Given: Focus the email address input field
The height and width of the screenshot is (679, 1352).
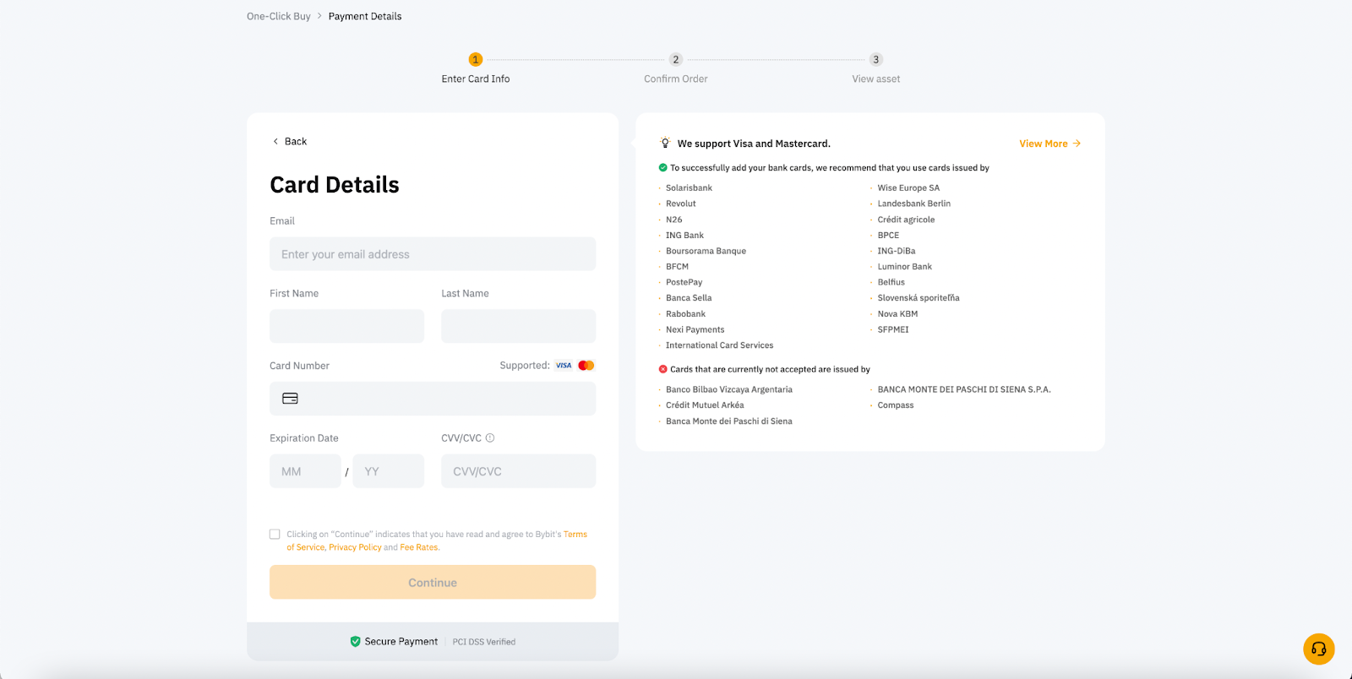Looking at the screenshot, I should pyautogui.click(x=433, y=254).
